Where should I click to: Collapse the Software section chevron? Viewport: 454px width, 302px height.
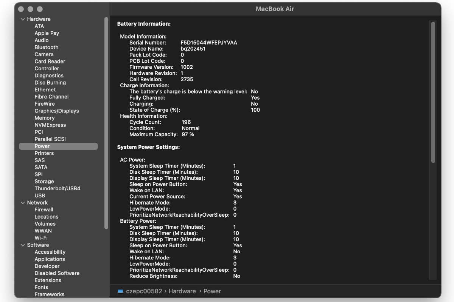pos(23,245)
